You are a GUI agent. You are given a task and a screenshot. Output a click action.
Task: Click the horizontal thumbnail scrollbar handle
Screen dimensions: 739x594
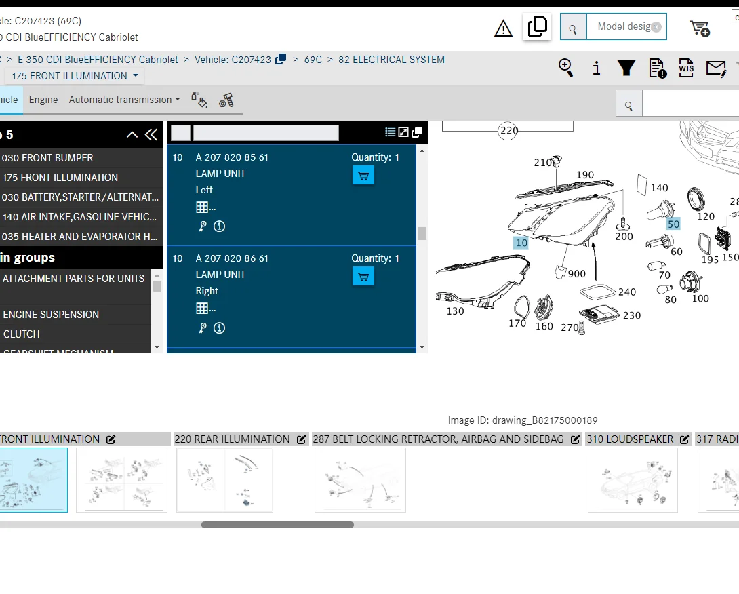(277, 525)
